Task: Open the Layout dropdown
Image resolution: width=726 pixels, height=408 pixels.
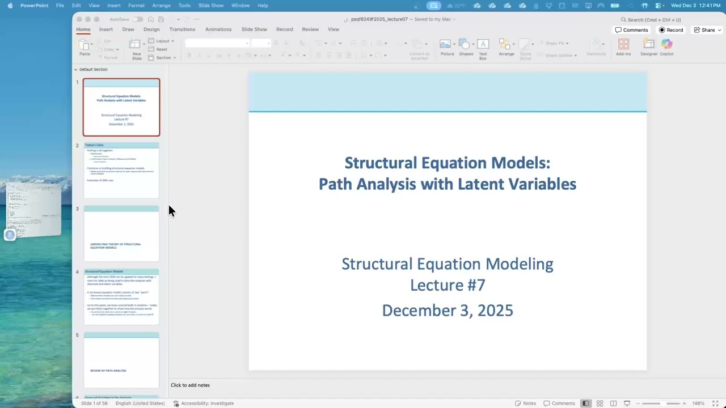Action: (161, 41)
